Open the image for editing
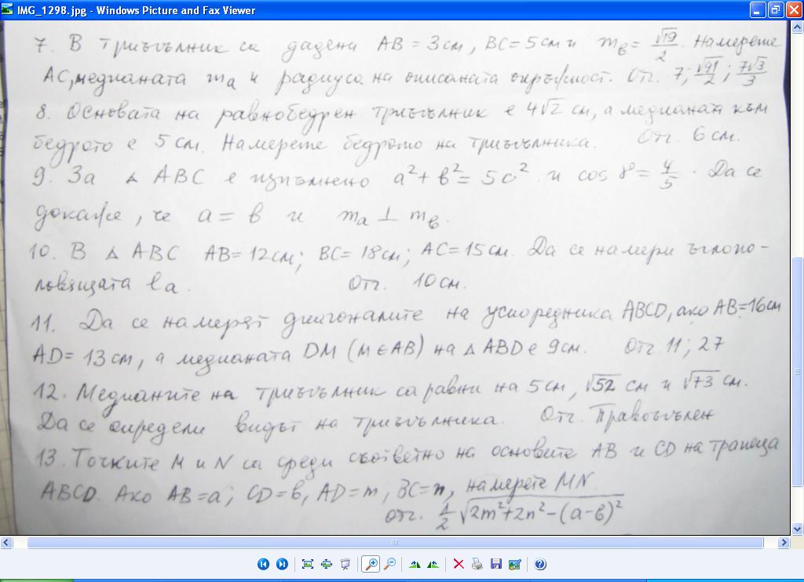This screenshot has height=582, width=804. [x=515, y=564]
